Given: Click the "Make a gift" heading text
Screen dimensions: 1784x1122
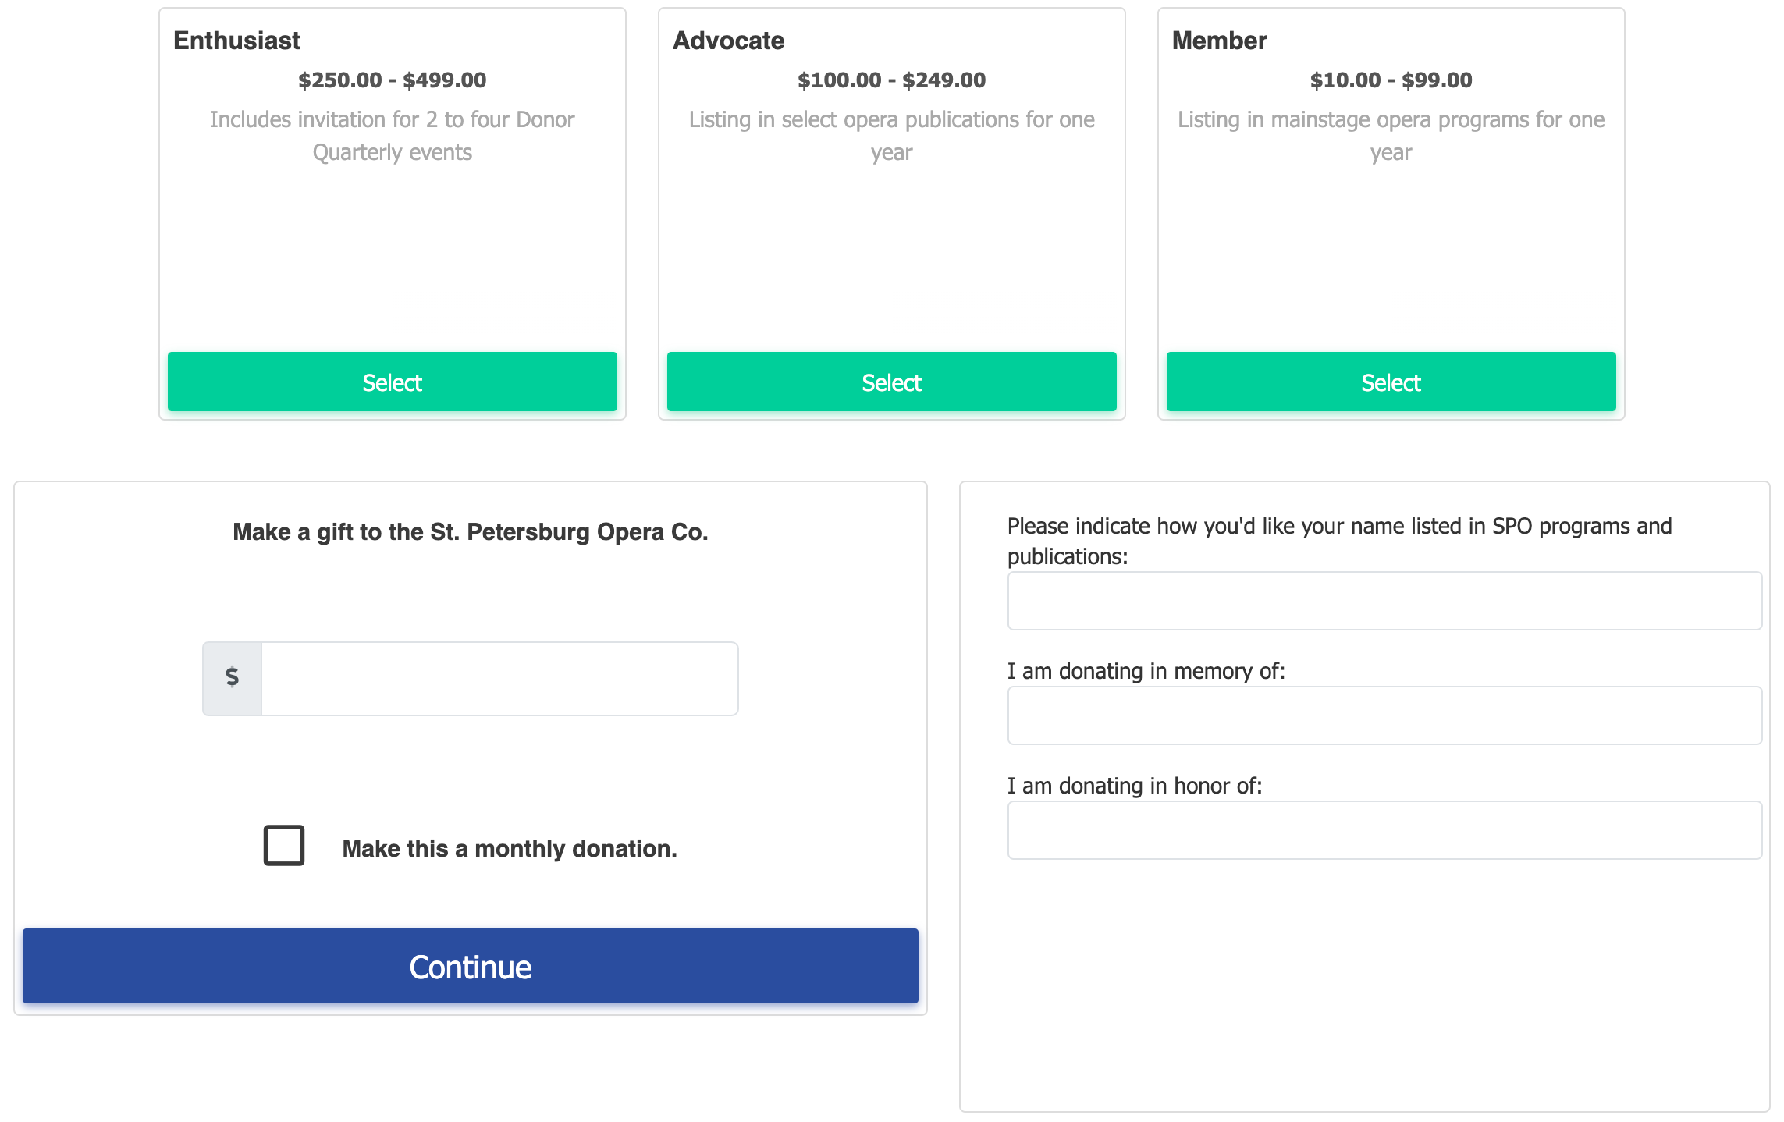Looking at the screenshot, I should point(470,532).
